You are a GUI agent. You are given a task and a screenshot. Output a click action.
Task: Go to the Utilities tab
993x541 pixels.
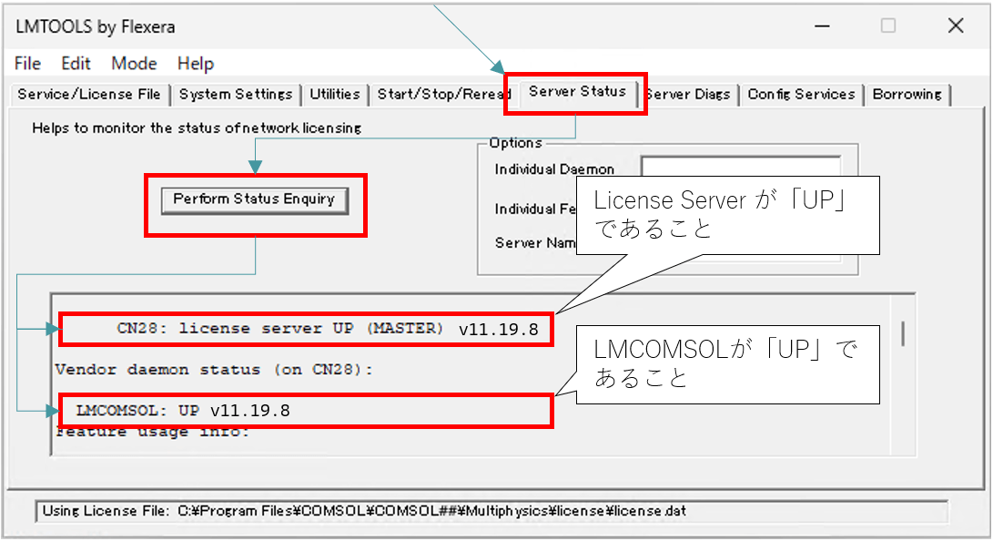[335, 95]
